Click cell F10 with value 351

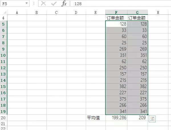click(x=116, y=55)
